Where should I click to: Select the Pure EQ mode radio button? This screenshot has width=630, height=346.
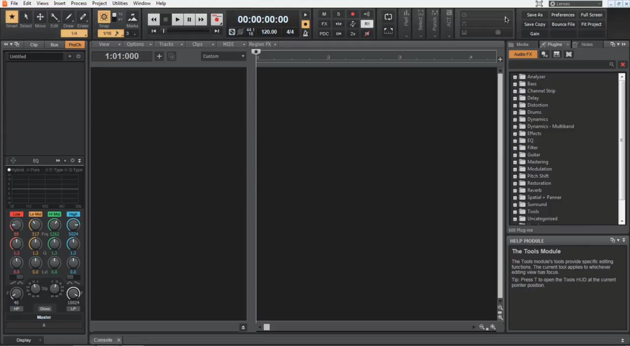(28, 170)
